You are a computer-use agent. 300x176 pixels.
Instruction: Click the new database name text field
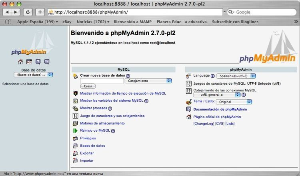pos(102,81)
